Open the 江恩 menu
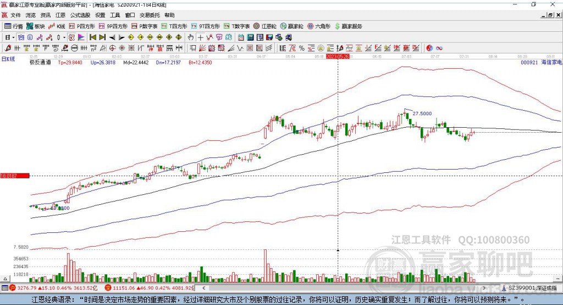 [x=60, y=15]
